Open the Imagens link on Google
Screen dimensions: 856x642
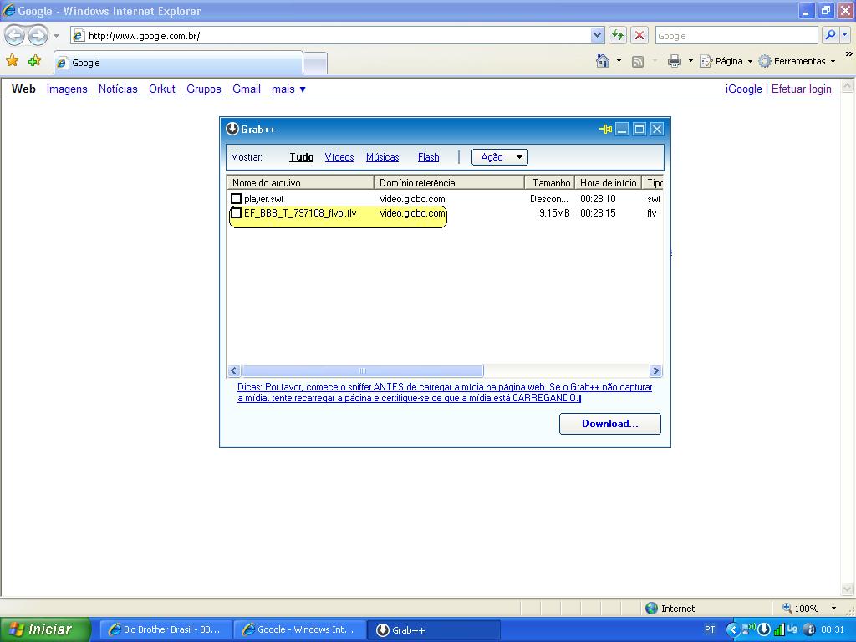67,89
